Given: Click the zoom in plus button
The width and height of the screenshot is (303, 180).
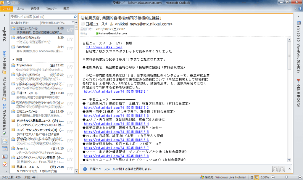Looking at the screenshot, I should click(x=300, y=177).
